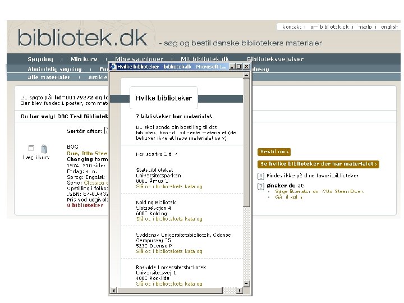Click the 'Statsbiblioteket' library name

(155, 170)
